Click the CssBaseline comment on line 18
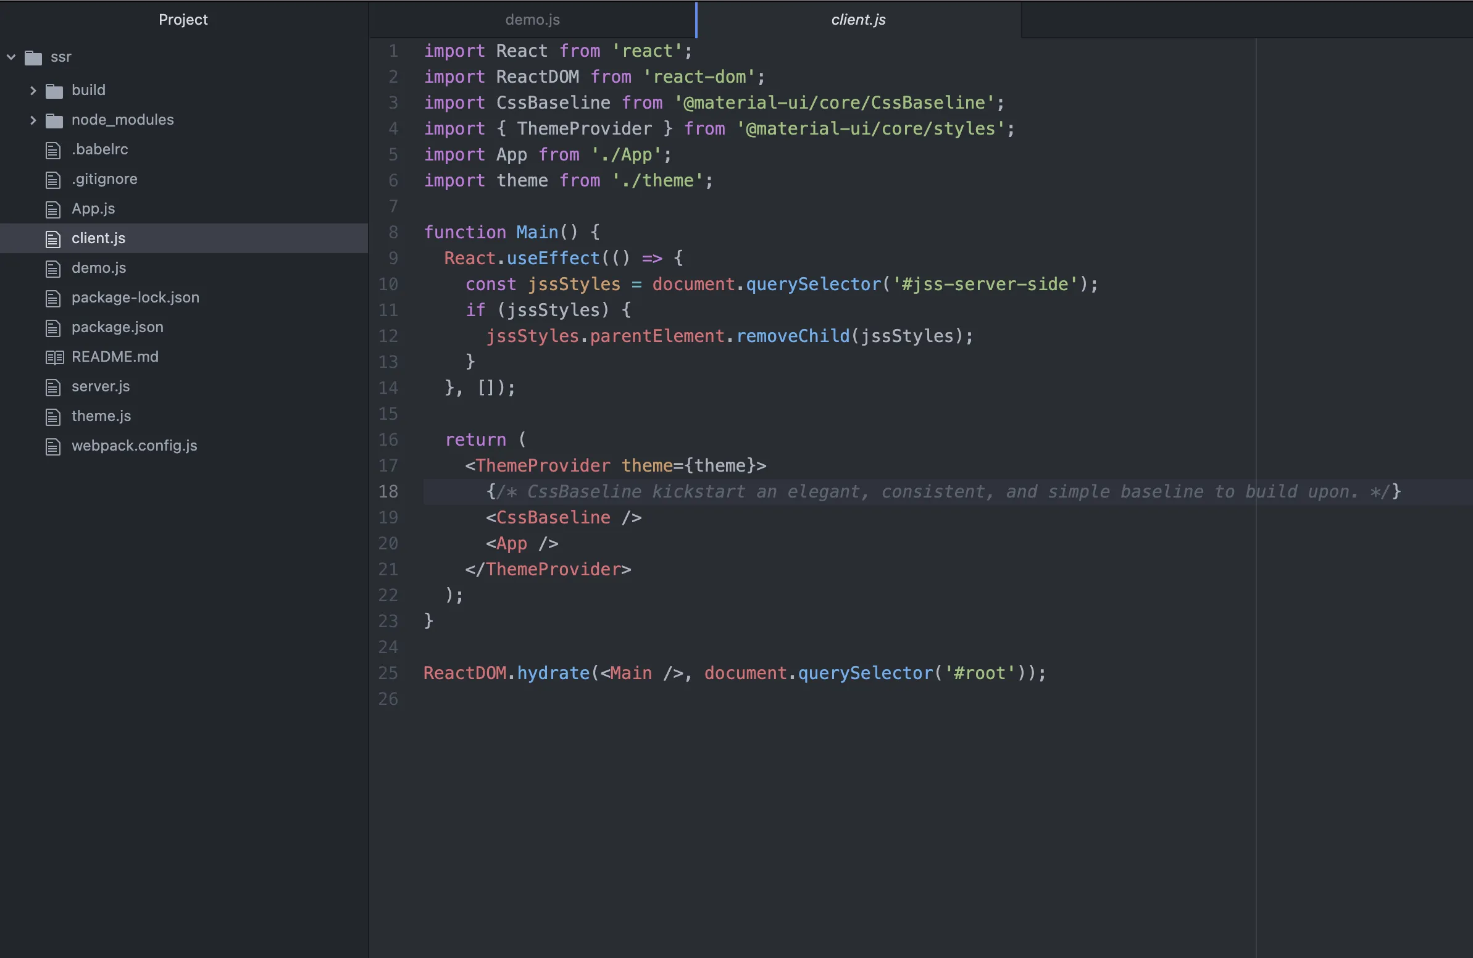The width and height of the screenshot is (1473, 958). pos(943,492)
